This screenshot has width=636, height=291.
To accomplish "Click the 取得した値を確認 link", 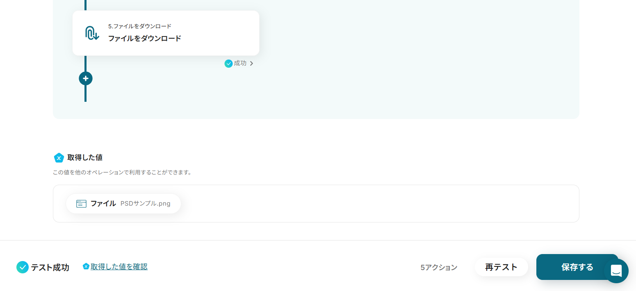I will [119, 267].
